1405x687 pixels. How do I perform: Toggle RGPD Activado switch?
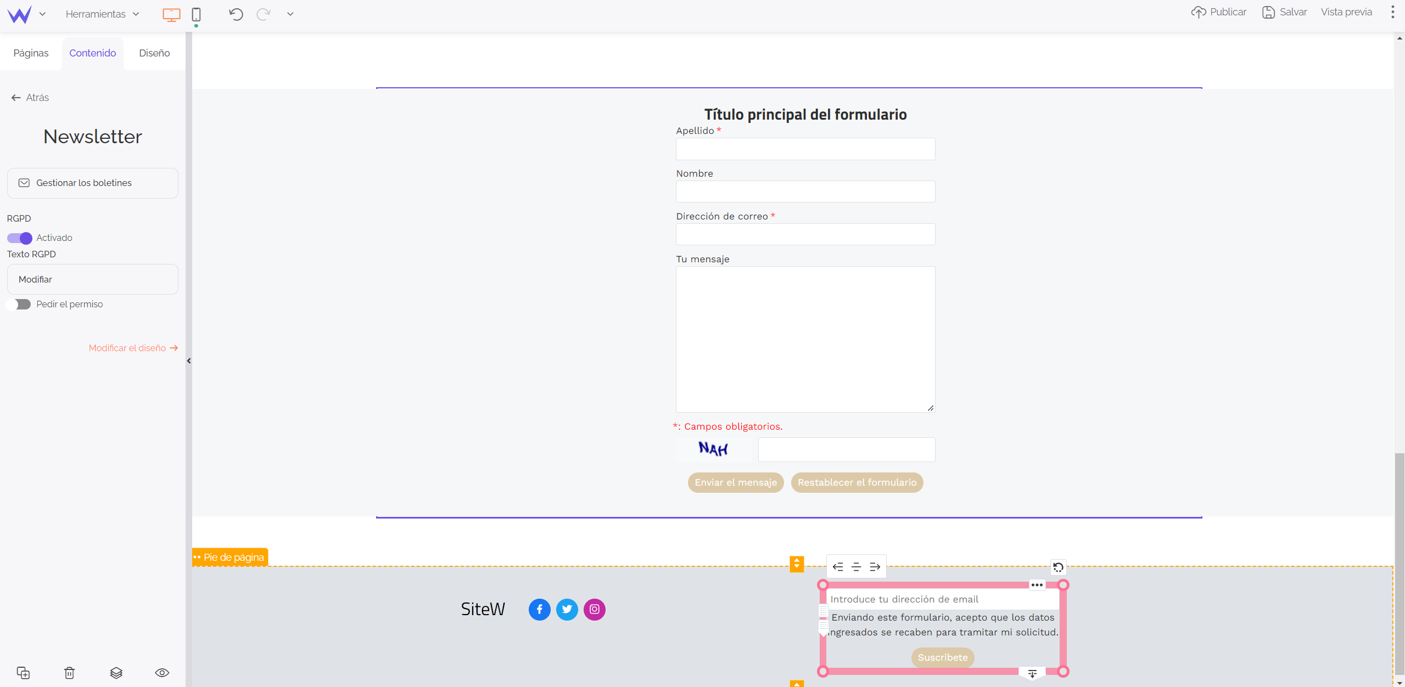tap(20, 238)
